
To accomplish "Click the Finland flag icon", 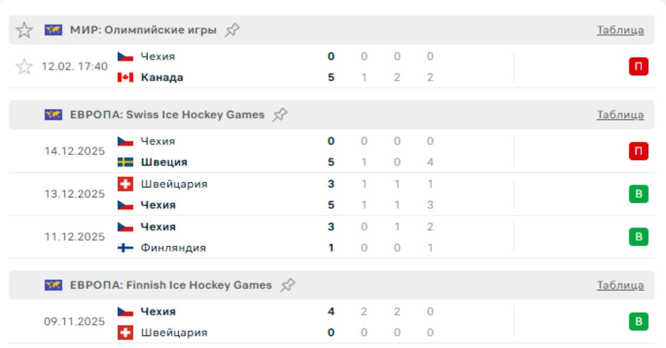I will click(125, 248).
